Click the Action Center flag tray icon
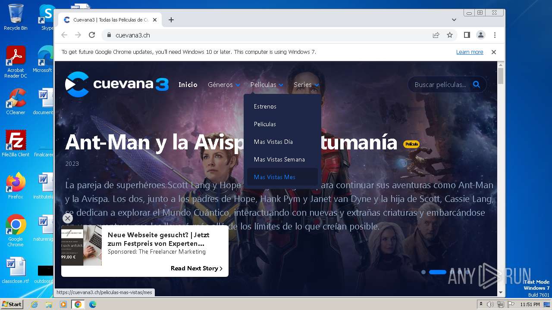The height and width of the screenshot is (310, 552). pos(510,304)
